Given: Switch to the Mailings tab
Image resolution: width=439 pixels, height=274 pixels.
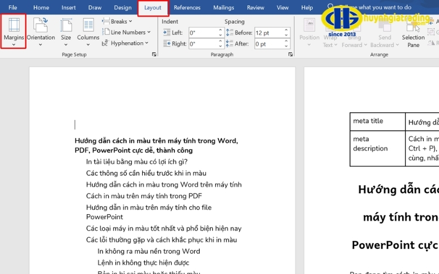Looking at the screenshot, I should pyautogui.click(x=224, y=8).
